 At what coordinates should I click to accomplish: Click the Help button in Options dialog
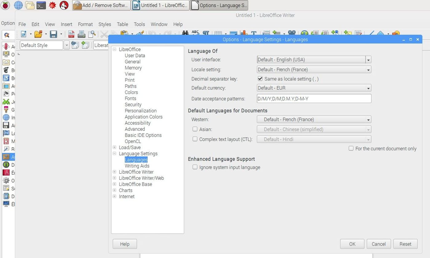(125, 244)
